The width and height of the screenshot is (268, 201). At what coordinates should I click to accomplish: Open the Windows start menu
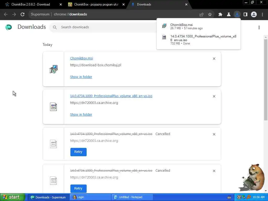pos(12,197)
